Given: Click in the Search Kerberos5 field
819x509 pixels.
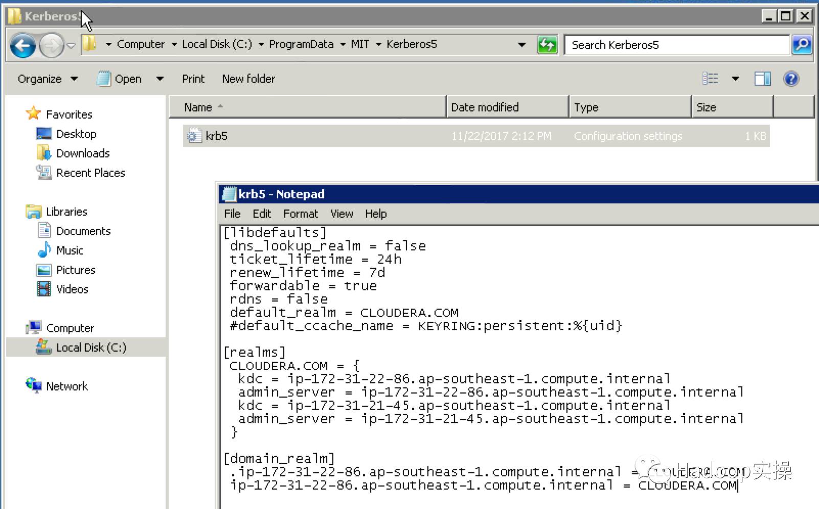Looking at the screenshot, I should coord(677,45).
